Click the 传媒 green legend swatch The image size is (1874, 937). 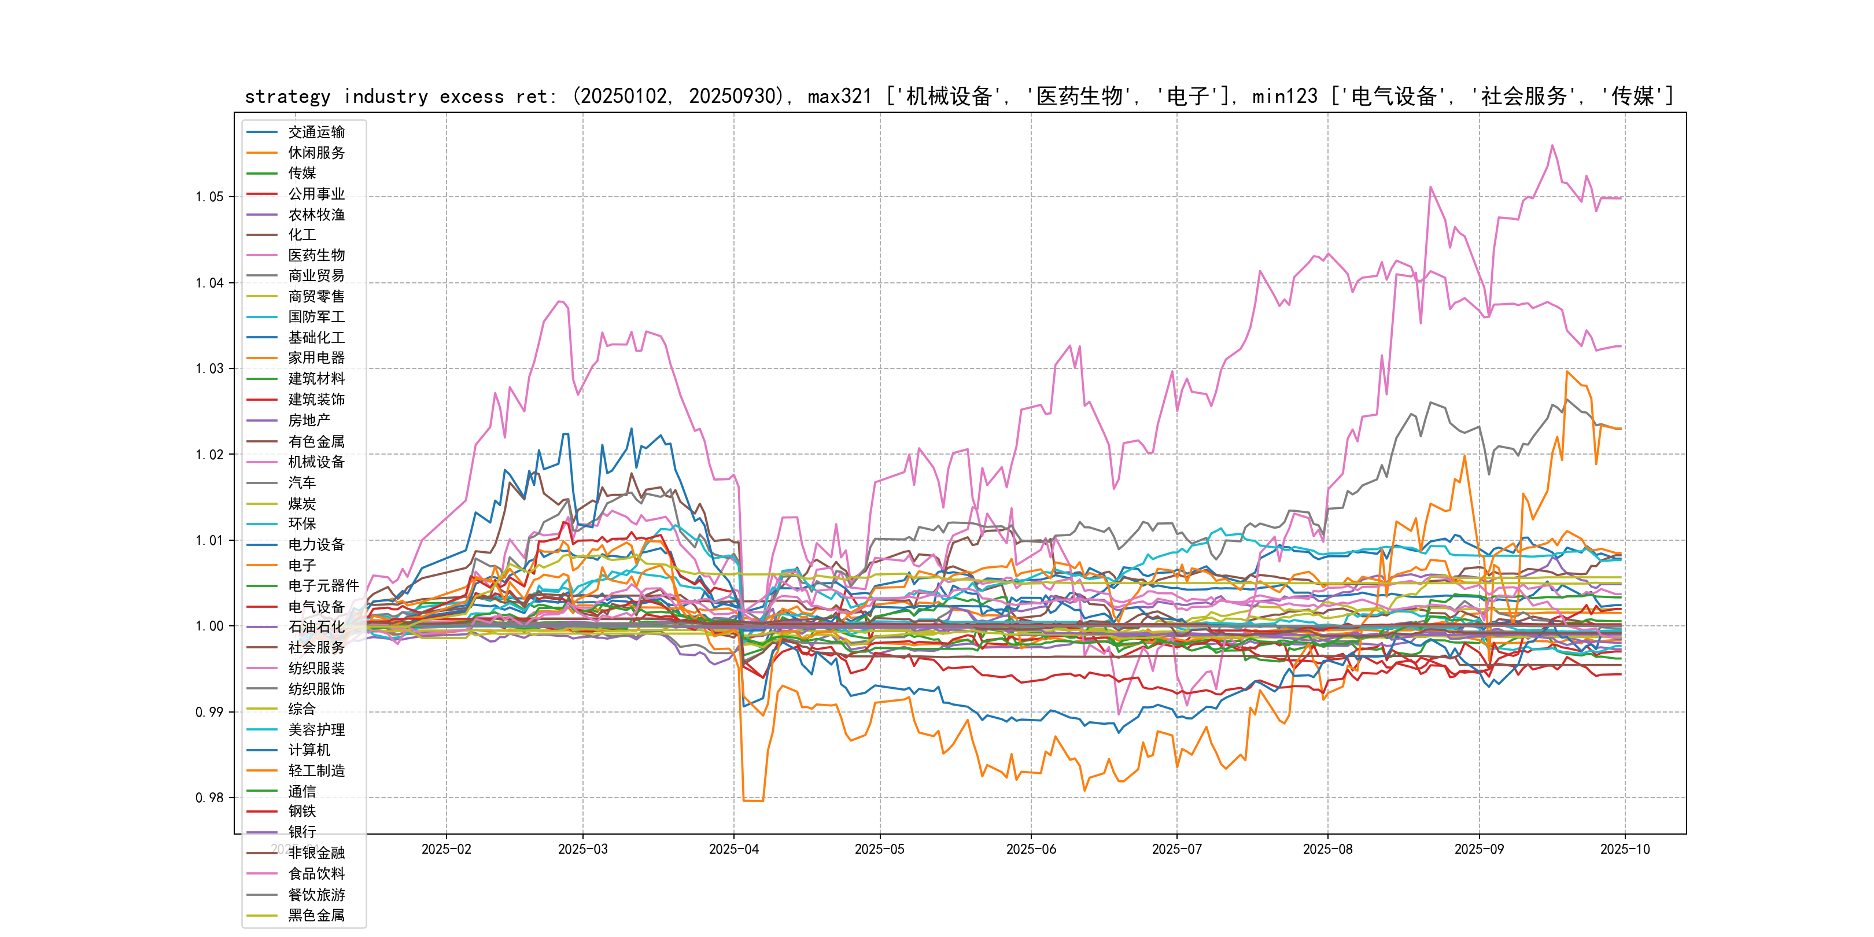262,173
